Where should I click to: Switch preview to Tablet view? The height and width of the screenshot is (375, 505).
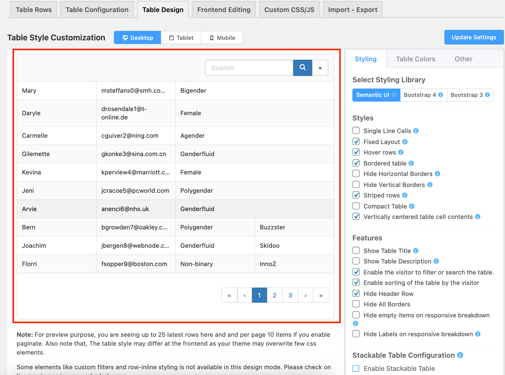pos(181,37)
